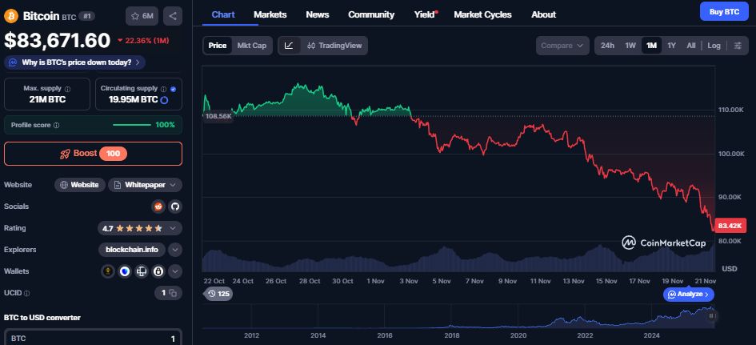Screen dimensions: 756x345
Task: Switch to the About tab
Action: pyautogui.click(x=543, y=14)
